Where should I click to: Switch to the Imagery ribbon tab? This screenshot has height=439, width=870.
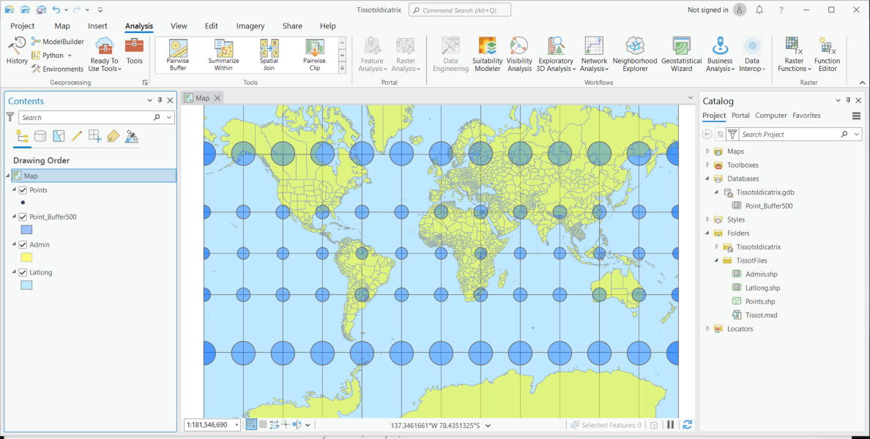tap(250, 26)
